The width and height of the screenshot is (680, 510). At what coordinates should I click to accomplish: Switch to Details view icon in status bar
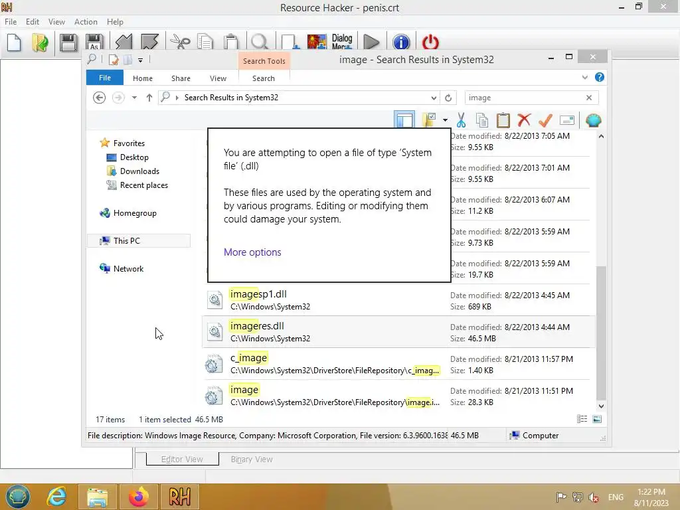tap(582, 419)
